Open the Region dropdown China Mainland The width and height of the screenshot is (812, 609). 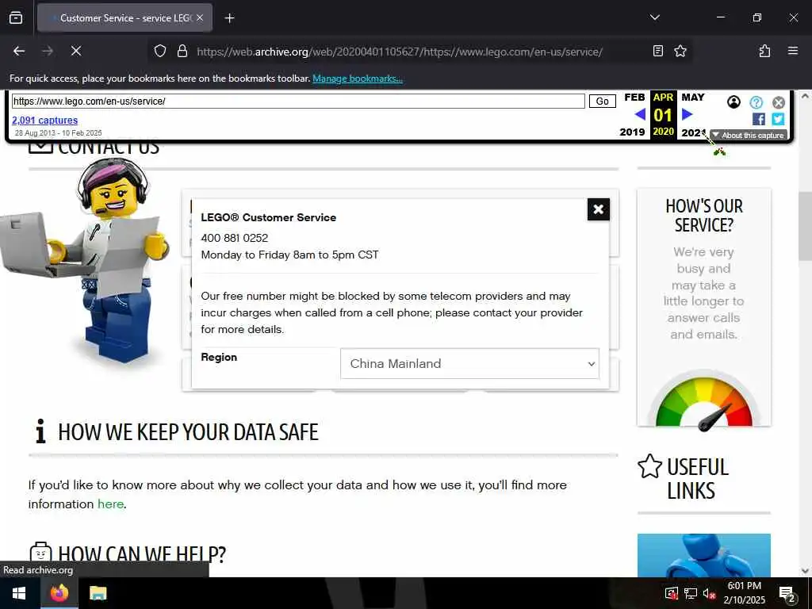point(469,363)
